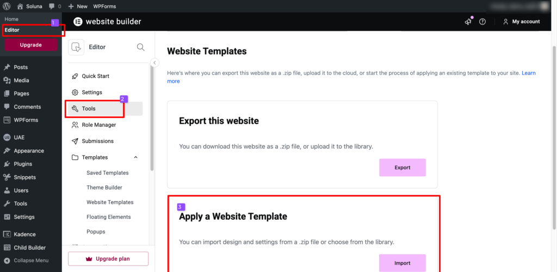557x272 pixels.
Task: Click the Editor cursor icon box
Action: pyautogui.click(x=76, y=47)
